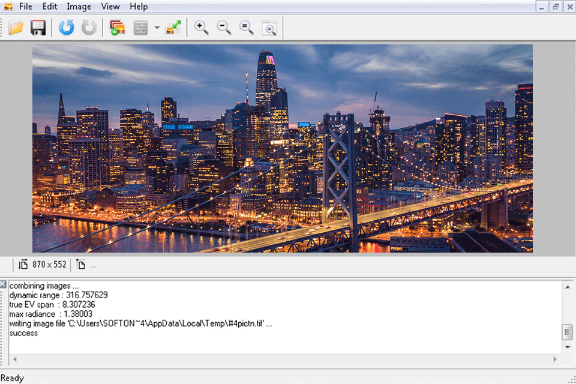Click the fit-to-window zoom icon

tap(269, 28)
